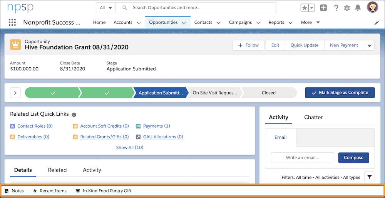Click the Related Grants/Gifts icon
Image resolution: width=385 pixels, height=198 pixels.
coord(75,137)
